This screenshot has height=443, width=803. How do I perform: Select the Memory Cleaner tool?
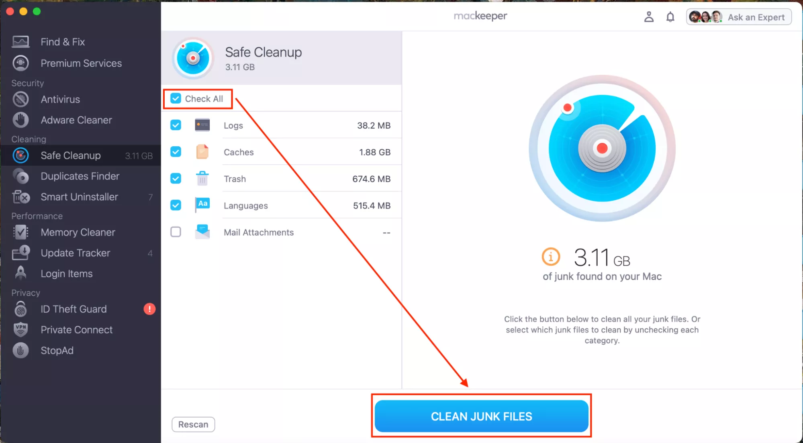pos(78,232)
